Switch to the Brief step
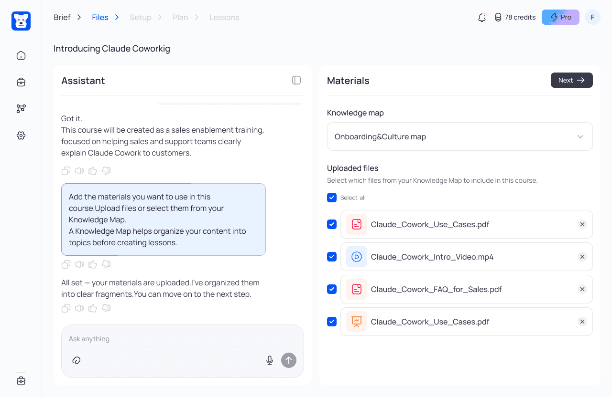Image resolution: width=612 pixels, height=397 pixels. point(62,17)
